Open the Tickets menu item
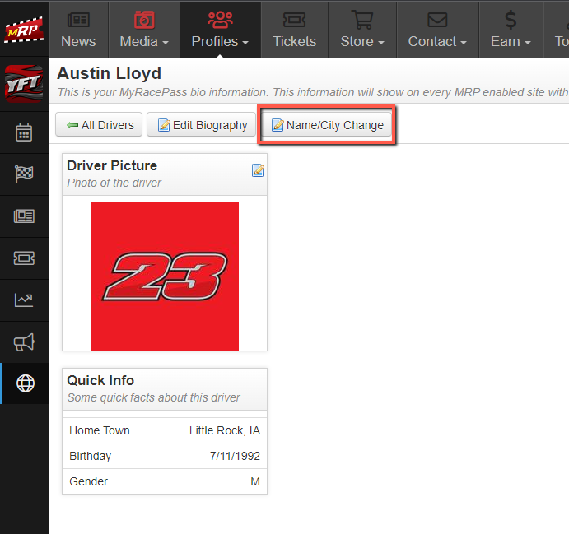 (x=294, y=30)
